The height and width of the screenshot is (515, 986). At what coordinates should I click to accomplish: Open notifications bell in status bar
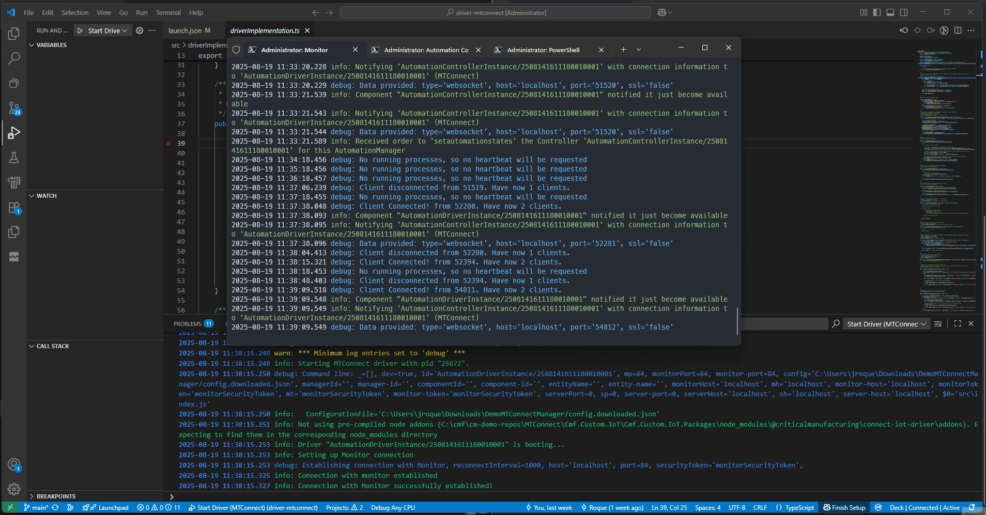pos(972,508)
